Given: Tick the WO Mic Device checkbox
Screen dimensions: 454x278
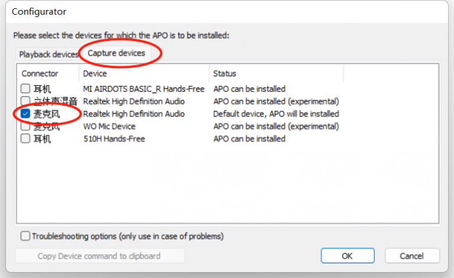Looking at the screenshot, I should click(x=25, y=126).
